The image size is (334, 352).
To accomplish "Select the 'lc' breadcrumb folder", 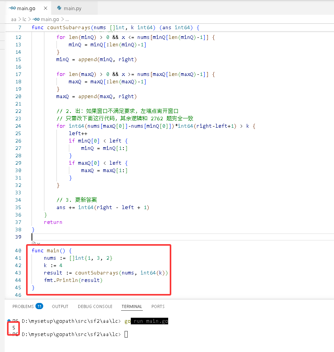I will click(25, 19).
